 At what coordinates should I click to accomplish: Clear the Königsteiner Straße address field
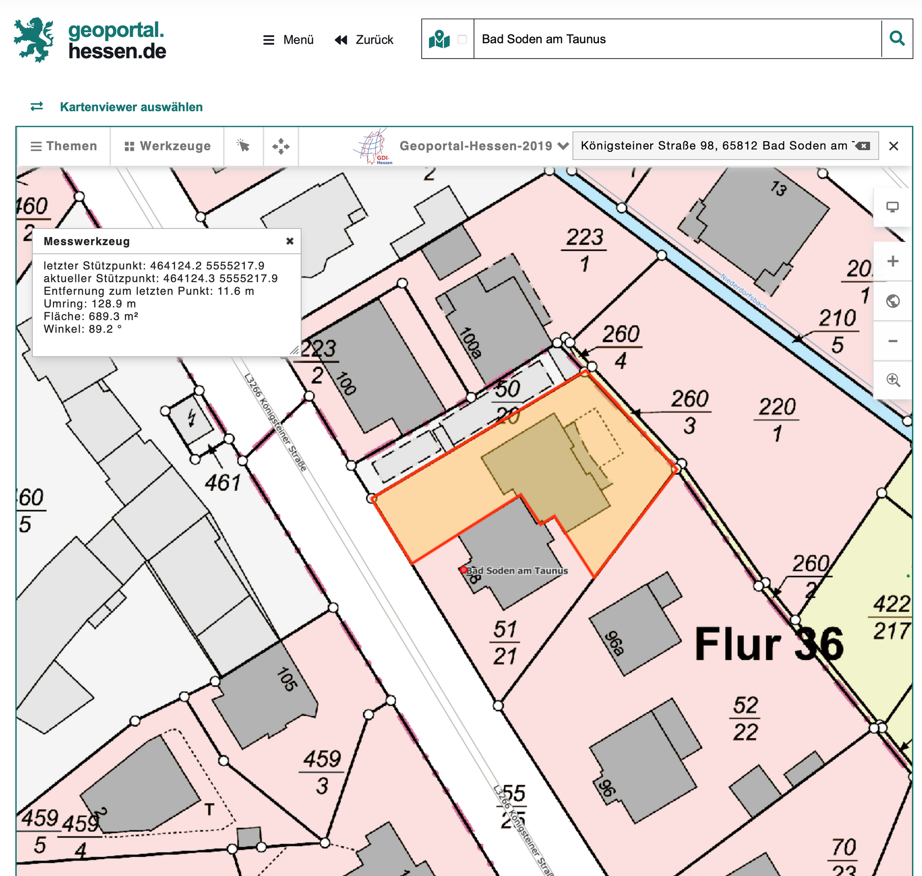pyautogui.click(x=863, y=146)
